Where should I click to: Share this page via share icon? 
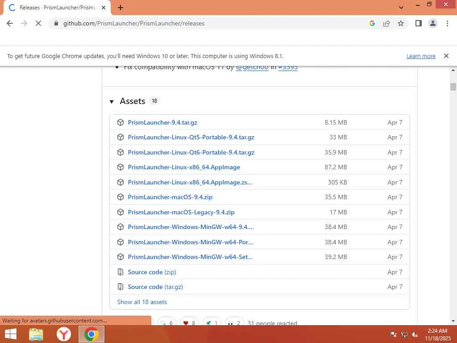click(386, 23)
